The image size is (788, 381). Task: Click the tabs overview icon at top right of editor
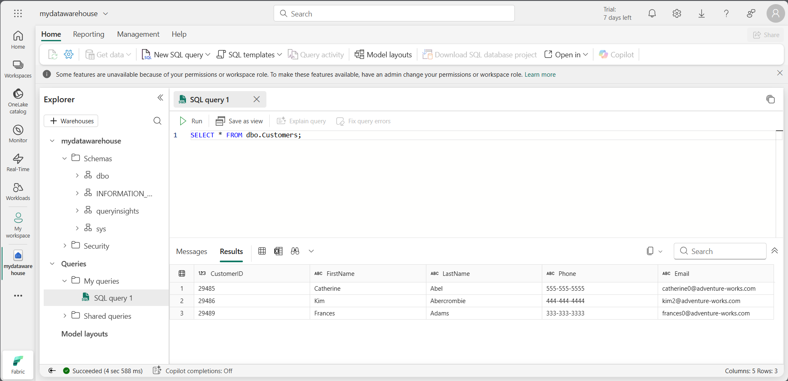[770, 99]
